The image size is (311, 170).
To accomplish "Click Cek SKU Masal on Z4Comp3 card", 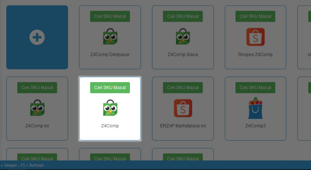I will click(x=256, y=88).
